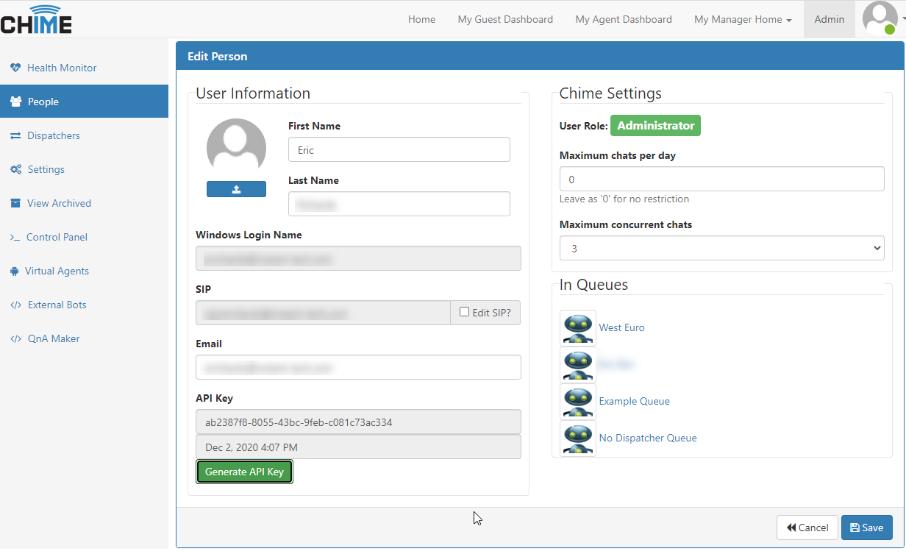Click the External Bots code icon

15,305
